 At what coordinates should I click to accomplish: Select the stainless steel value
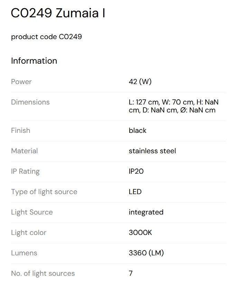point(152,151)
